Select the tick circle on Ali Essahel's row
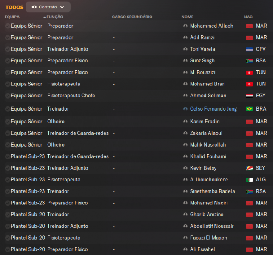The width and height of the screenshot is (273, 255). point(7,249)
